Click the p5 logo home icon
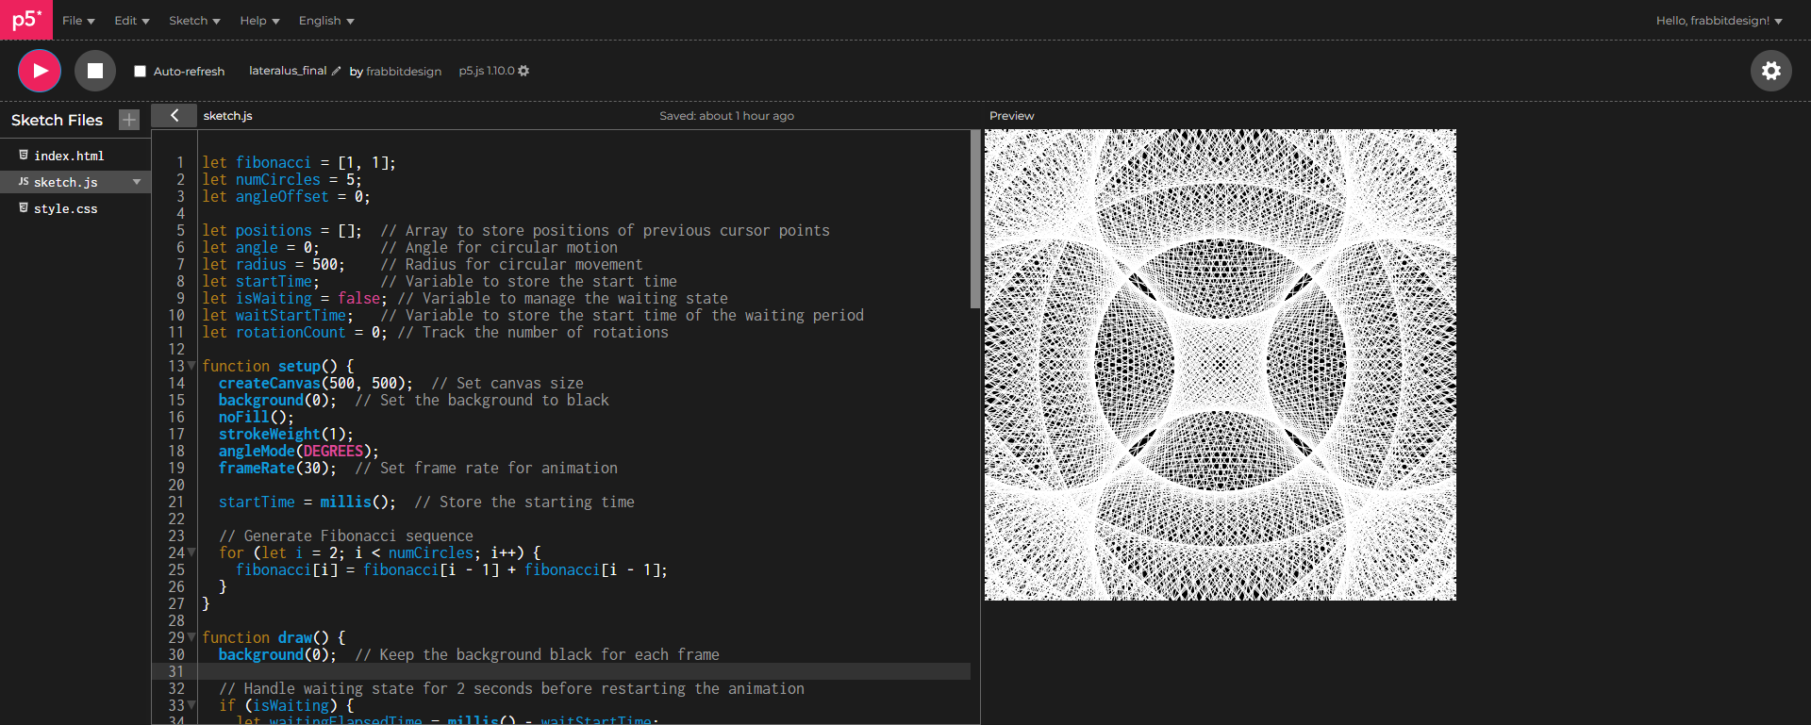The width and height of the screenshot is (1811, 725). point(26,20)
